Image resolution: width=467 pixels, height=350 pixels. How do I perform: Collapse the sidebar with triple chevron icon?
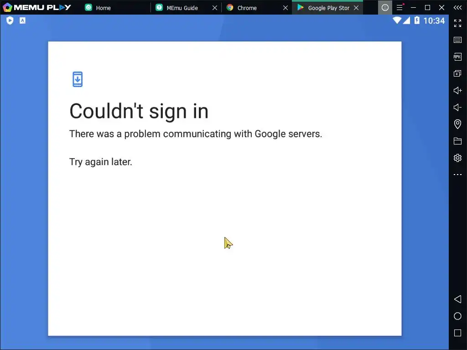[457, 7]
